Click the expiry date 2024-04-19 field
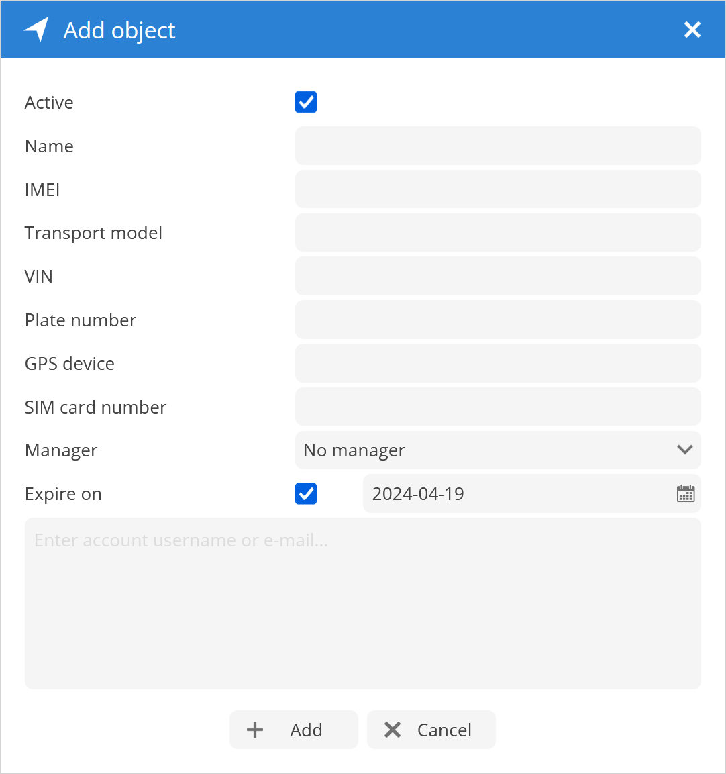Image resolution: width=726 pixels, height=774 pixels. (531, 493)
